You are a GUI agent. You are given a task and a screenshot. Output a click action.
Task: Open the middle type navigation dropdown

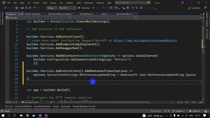(x=103, y=18)
